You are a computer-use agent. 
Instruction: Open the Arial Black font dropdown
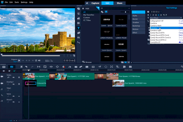[166, 18]
